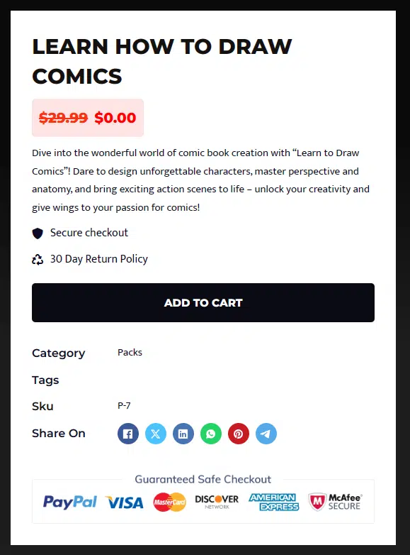Image resolution: width=410 pixels, height=555 pixels.
Task: Click the $0.00 sale price
Action: 115,118
